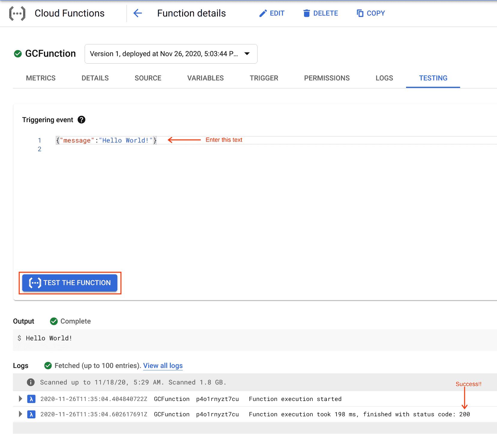This screenshot has width=497, height=434.
Task: Click the lambda icon on the second log entry
Action: coord(31,414)
